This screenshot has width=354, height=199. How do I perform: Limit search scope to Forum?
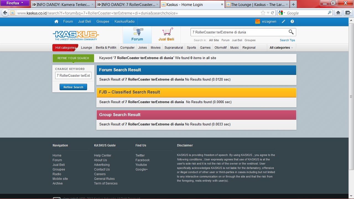(x=225, y=40)
